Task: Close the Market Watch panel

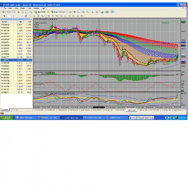Action: point(31,19)
